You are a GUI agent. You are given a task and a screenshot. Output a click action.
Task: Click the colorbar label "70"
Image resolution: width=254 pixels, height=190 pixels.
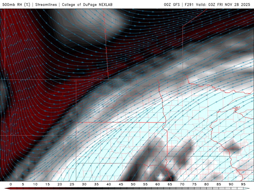182,184
